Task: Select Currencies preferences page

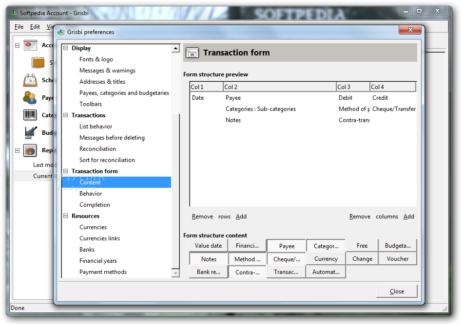Action: pos(93,227)
